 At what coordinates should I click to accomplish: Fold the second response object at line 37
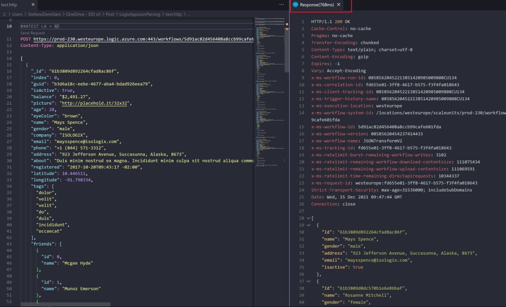309,281
